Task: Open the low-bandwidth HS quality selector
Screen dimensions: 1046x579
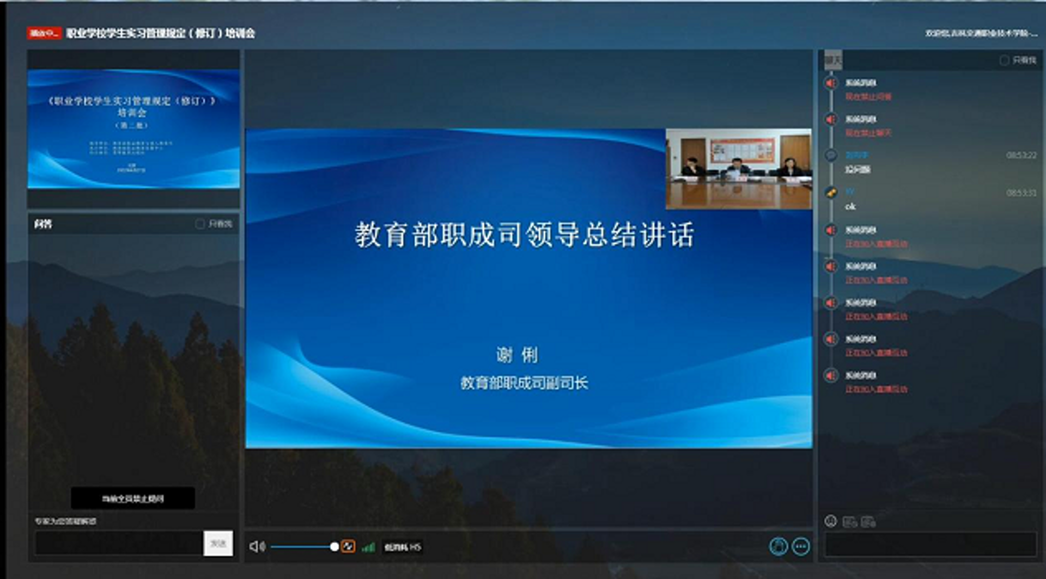Action: tap(403, 547)
